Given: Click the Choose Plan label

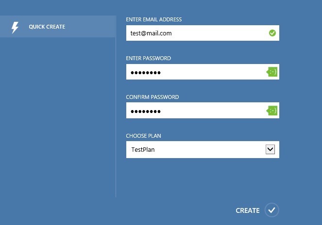Looking at the screenshot, I should 143,136.
